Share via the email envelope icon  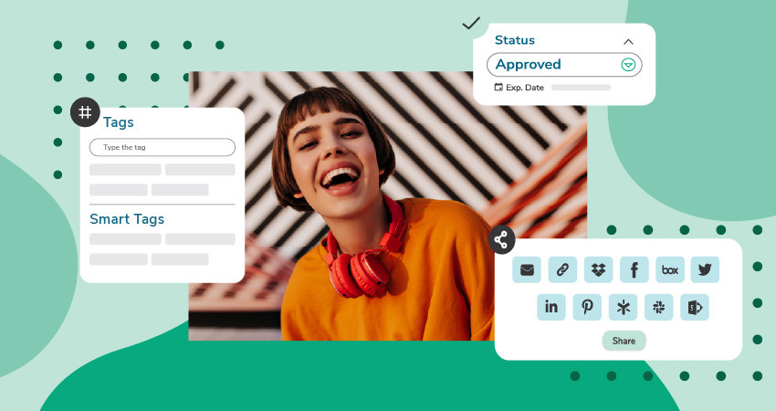(527, 269)
